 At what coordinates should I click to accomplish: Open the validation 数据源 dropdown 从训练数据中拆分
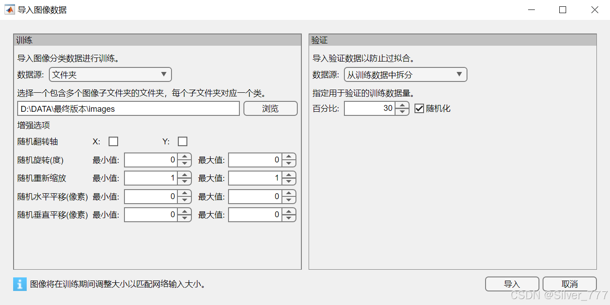405,75
